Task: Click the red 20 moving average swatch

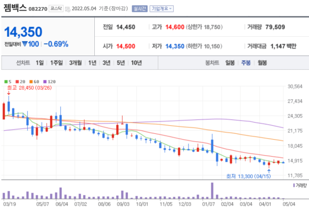Action: [17, 82]
